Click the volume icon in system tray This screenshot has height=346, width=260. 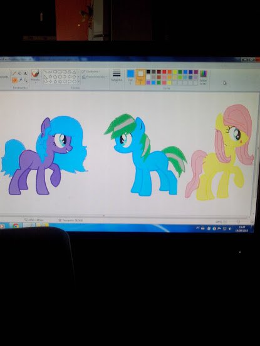click(230, 229)
